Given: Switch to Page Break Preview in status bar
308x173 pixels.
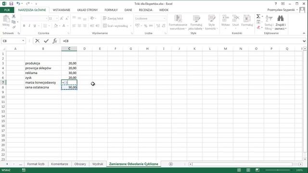Looking at the screenshot, I should tap(257, 170).
